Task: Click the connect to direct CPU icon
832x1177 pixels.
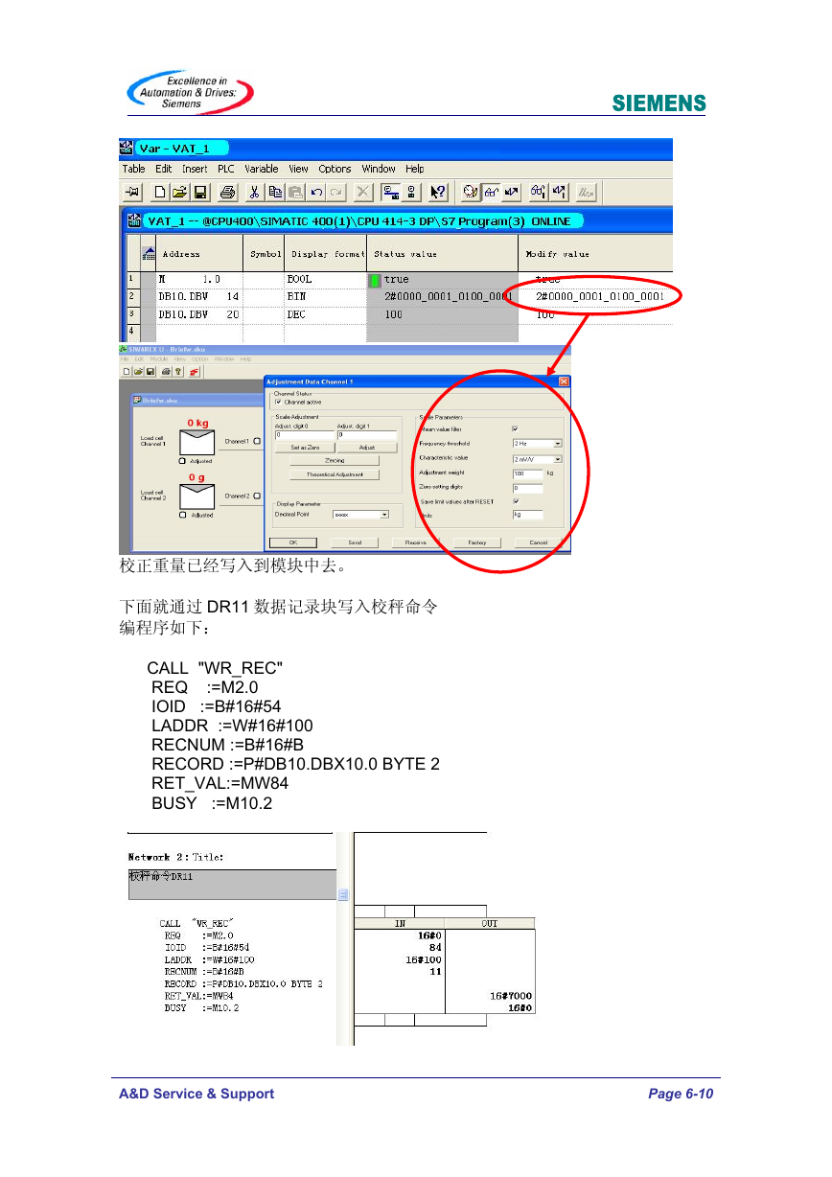Action: (x=410, y=192)
